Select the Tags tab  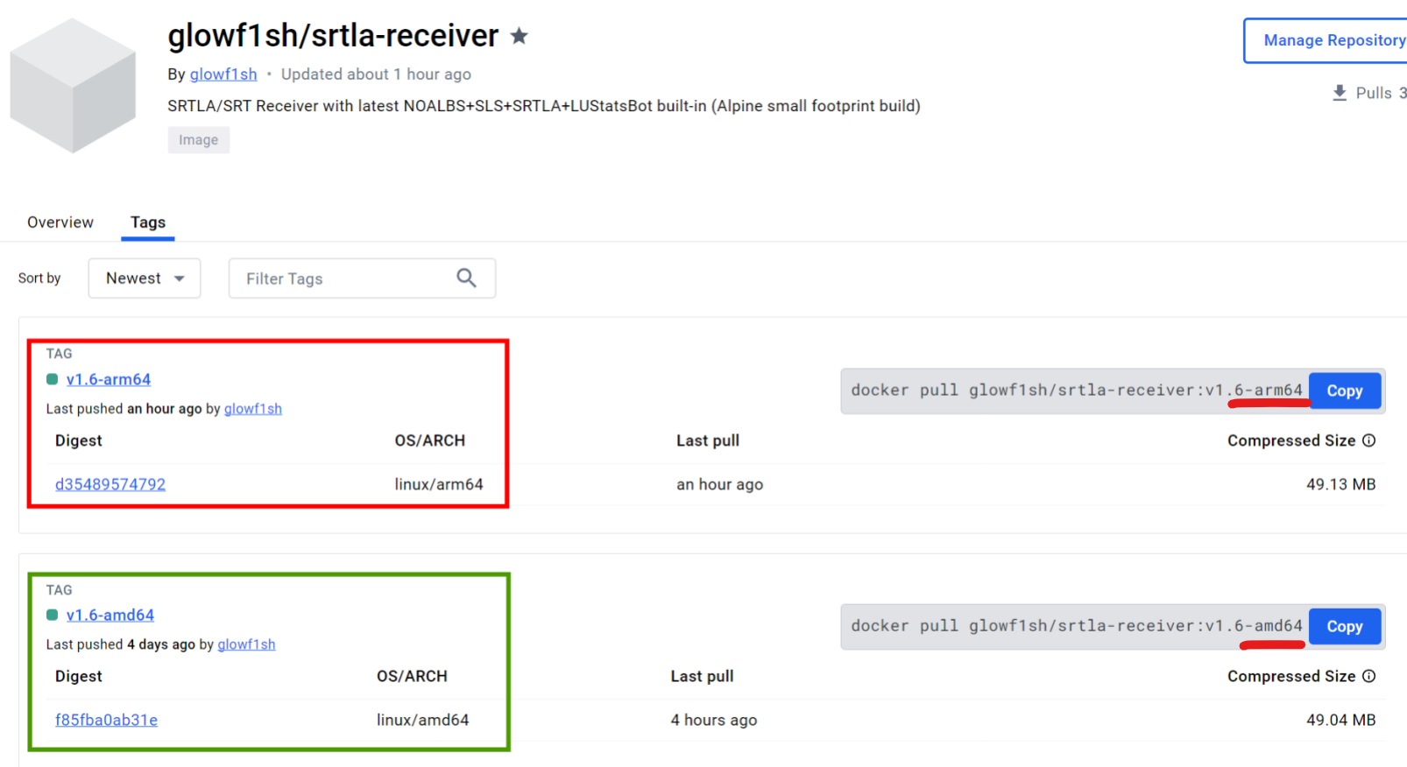148,222
